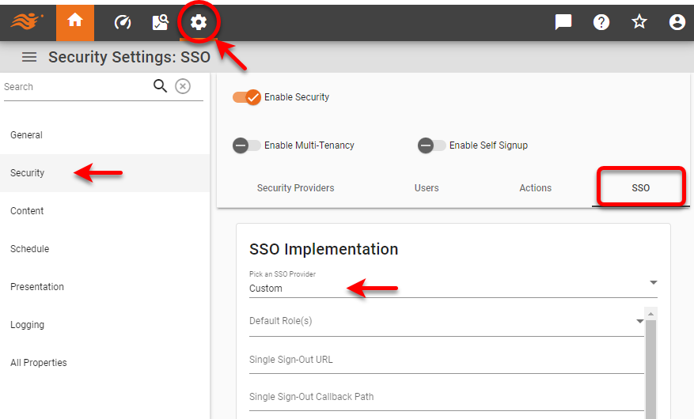Toggle the hamburger navigation menu
The height and width of the screenshot is (419, 694).
29,57
